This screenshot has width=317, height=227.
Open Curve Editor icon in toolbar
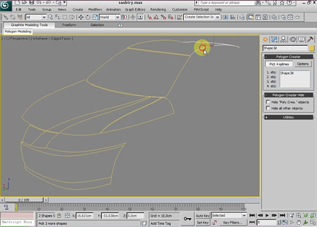[258, 17]
